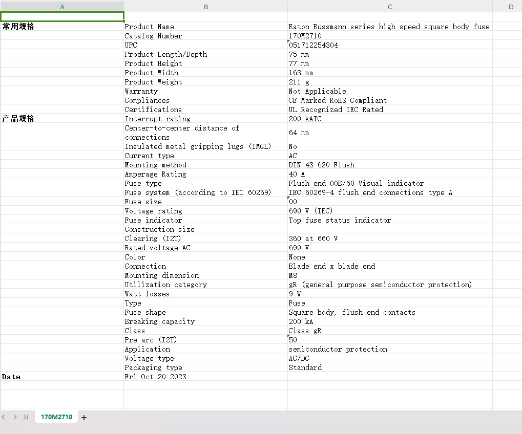Image resolution: width=522 pixels, height=434 pixels.
Task: Click the Watt losses cell
Action: click(x=206, y=294)
